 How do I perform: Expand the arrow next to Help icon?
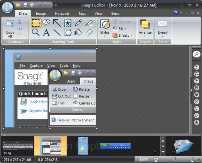pyautogui.click(x=181, y=13)
